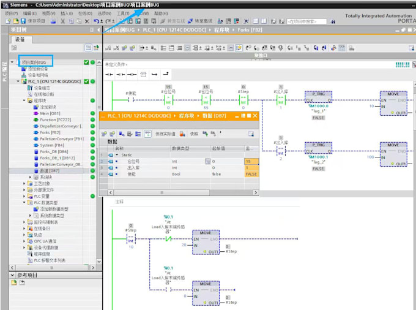Click the delete network icon in editor toolbar
The image size is (416, 310).
116,48
